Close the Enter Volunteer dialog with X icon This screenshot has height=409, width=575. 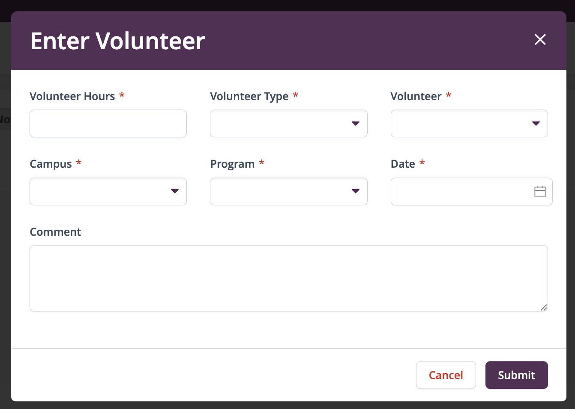[x=540, y=39]
